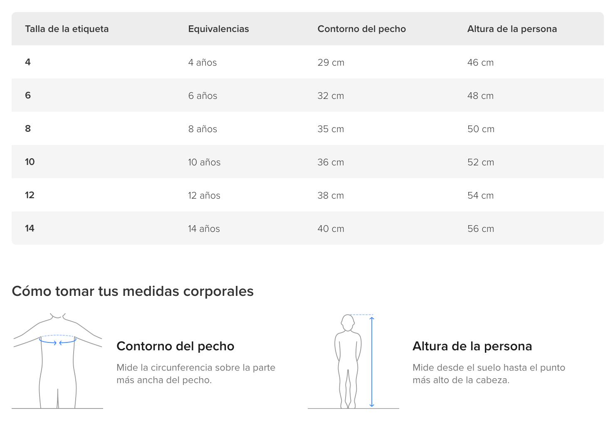Select the Talla de la etiqueta column header

click(x=67, y=29)
